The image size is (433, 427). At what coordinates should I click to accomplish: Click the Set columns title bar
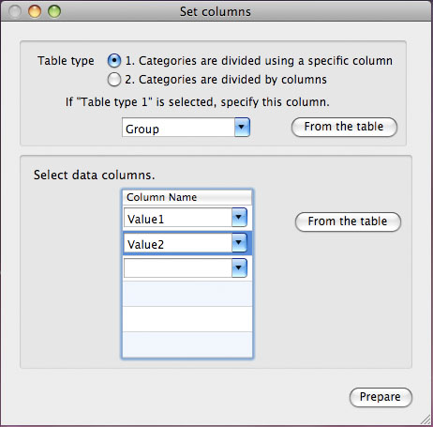click(216, 11)
